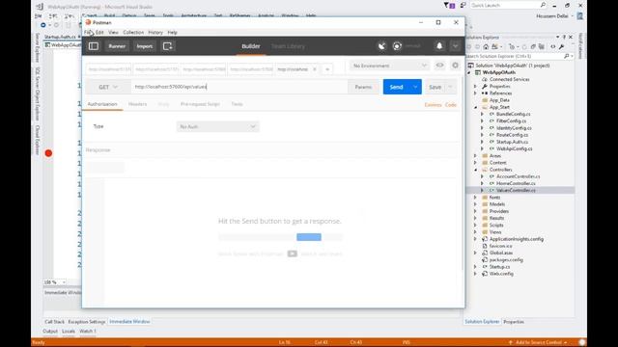The image size is (618, 347).
Task: Switch to the Pre-request Script tab
Action: (x=200, y=104)
